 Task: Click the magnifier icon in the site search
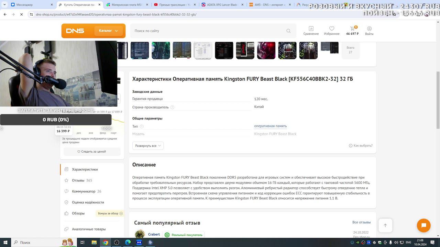click(288, 31)
